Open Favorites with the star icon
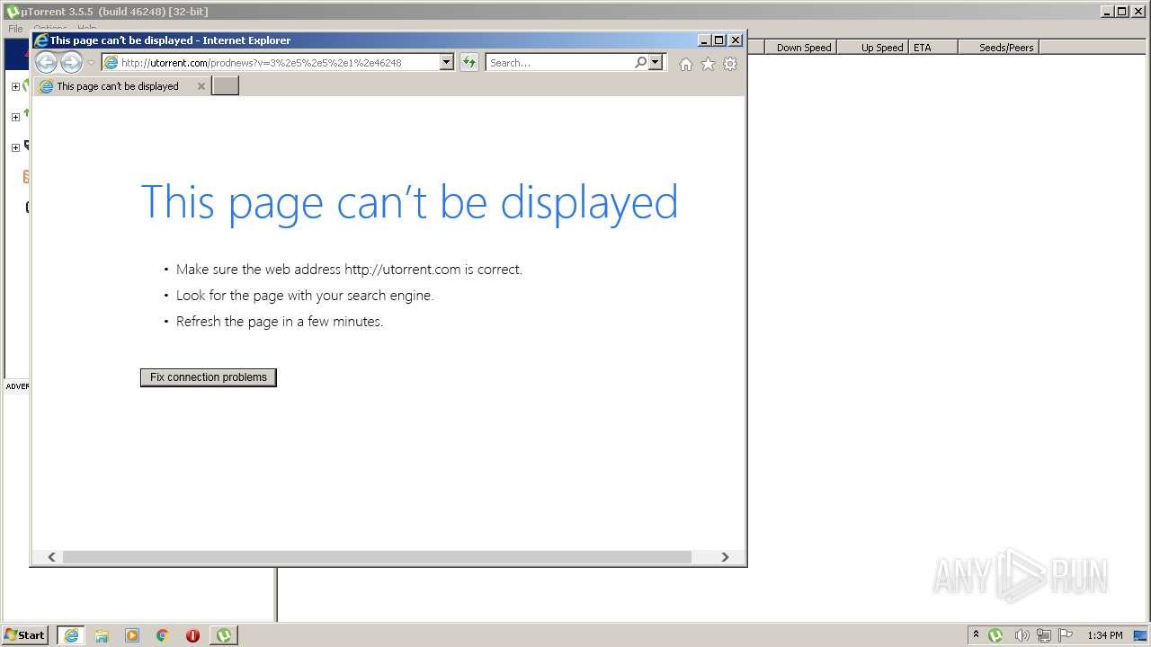Screen dimensions: 1151x647 [x=708, y=64]
